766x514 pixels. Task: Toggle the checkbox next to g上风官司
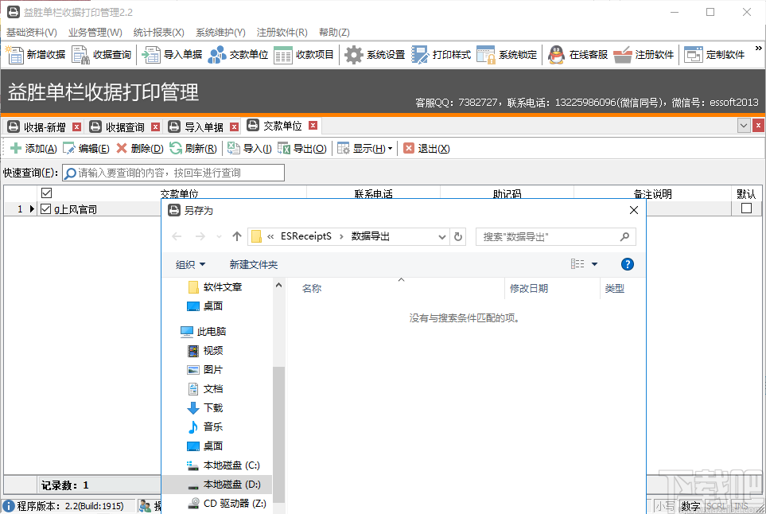point(45,209)
